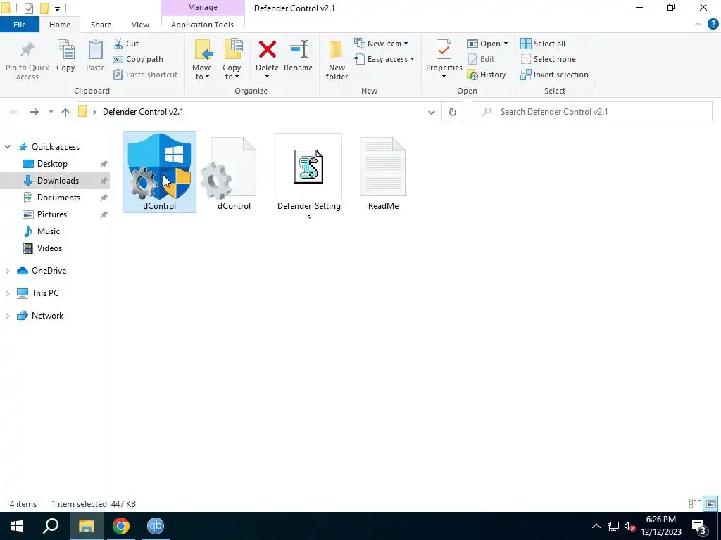Open taskbar Search
This screenshot has width=721, height=540.
pos(51,526)
